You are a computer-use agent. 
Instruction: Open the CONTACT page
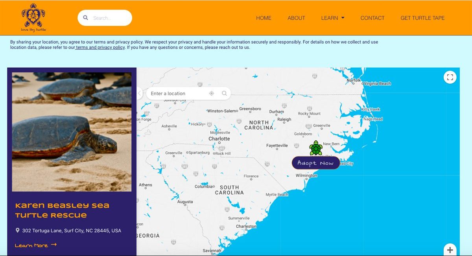372,18
